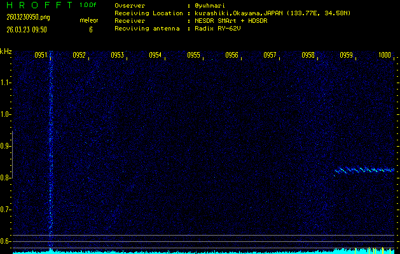400x254 pixels.
Task: Click the 1.0 kHz frequency label
Action: [x=5, y=114]
